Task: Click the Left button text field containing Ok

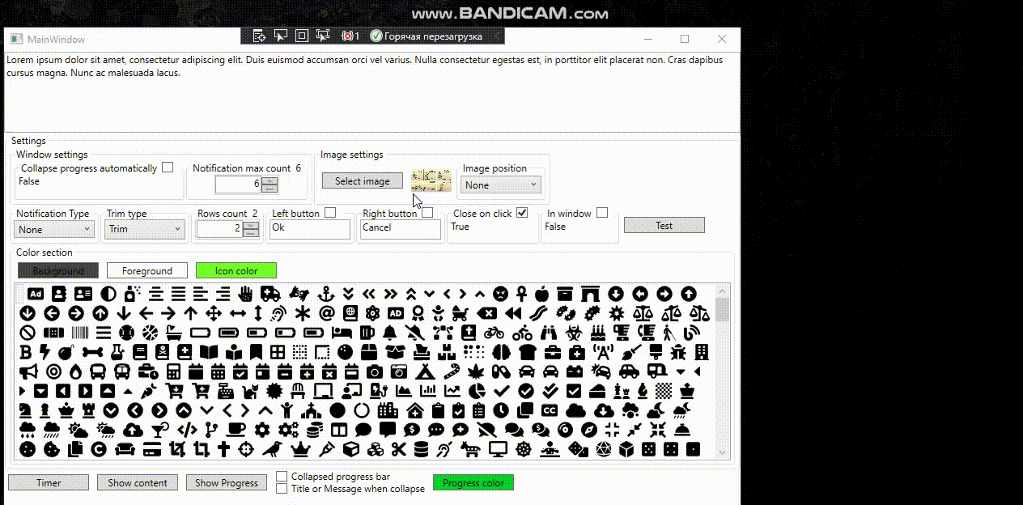Action: (310, 229)
